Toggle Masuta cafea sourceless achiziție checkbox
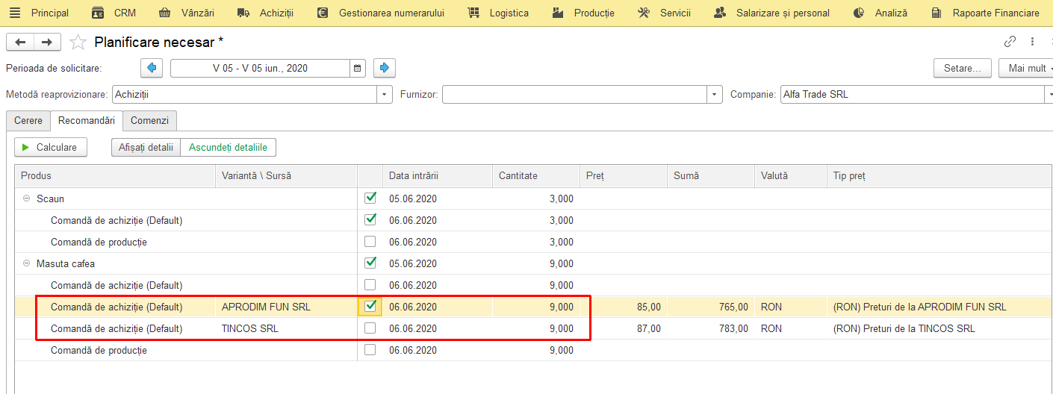Image resolution: width=1053 pixels, height=394 pixels. [370, 285]
